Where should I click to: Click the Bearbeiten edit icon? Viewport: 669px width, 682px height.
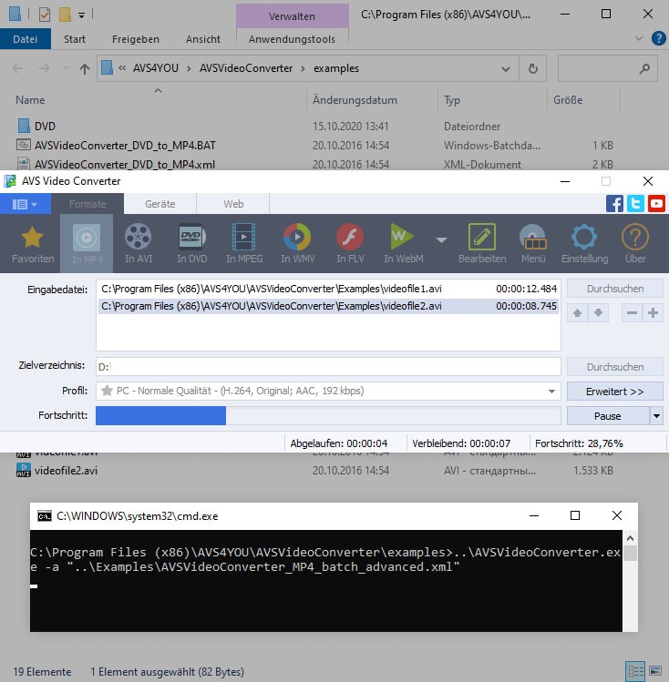(481, 243)
